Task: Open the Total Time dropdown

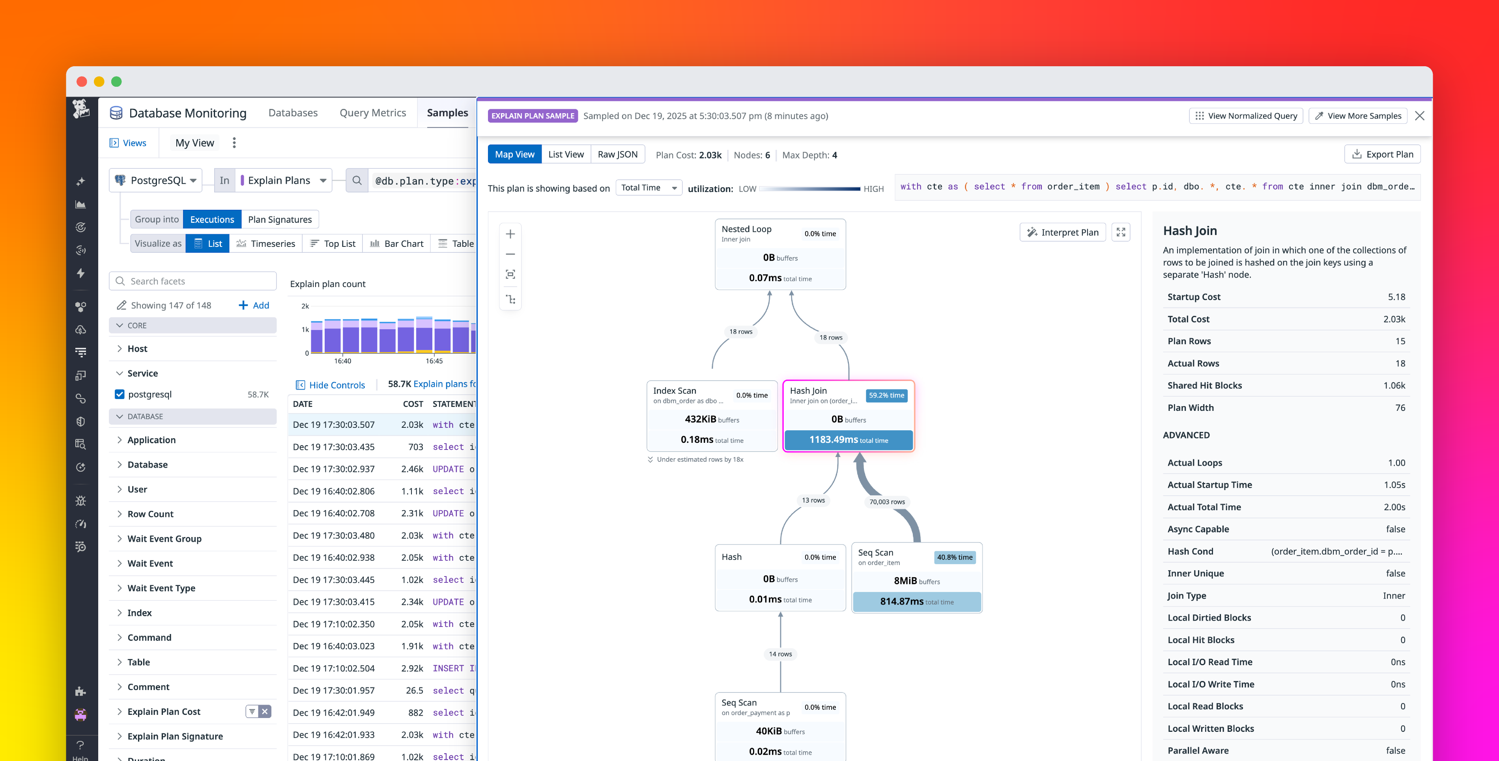Action: click(648, 187)
